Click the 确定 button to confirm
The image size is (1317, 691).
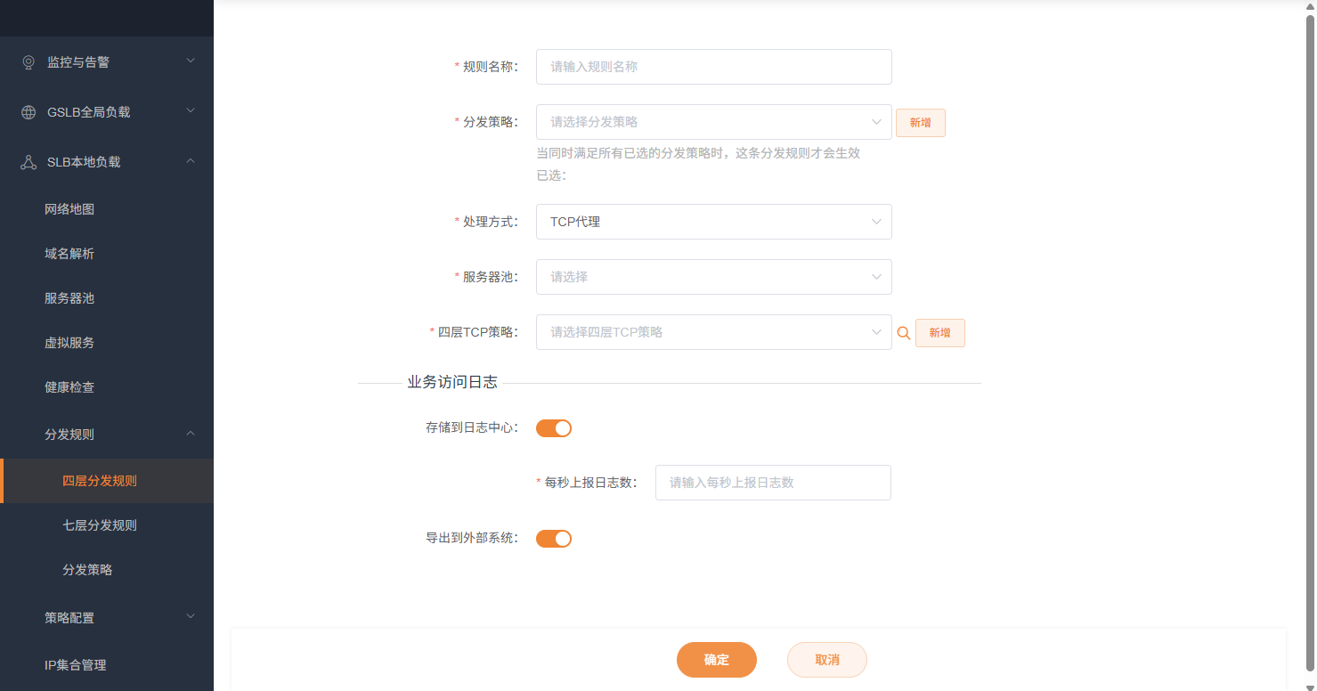(x=716, y=660)
